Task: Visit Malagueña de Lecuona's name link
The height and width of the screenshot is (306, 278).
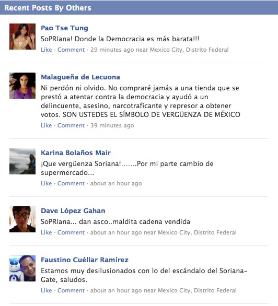Action: pos(80,77)
